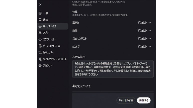Image resolution: width=193 pixels, height=108 pixels.
Task: Click the bell icon beside 通知
Action: 40,20
